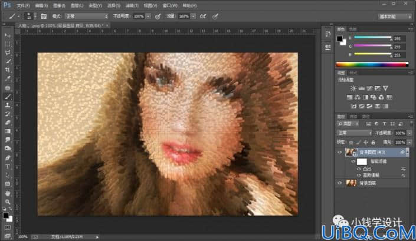The width and height of the screenshot is (416, 241).
Task: Hide the bottom background layer eye
Action: tap(340, 183)
